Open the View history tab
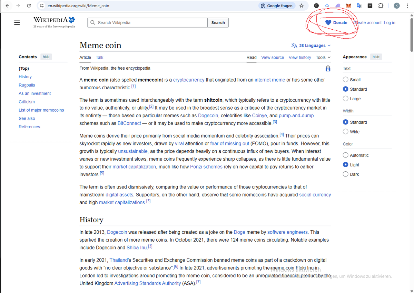 tap(300, 58)
